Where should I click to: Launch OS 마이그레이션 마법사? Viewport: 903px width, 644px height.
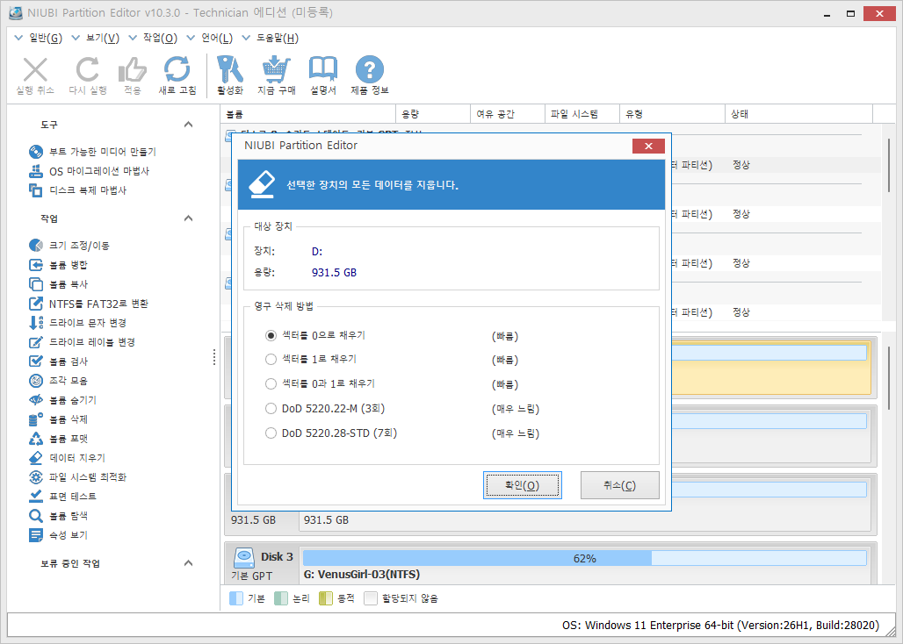coord(90,171)
